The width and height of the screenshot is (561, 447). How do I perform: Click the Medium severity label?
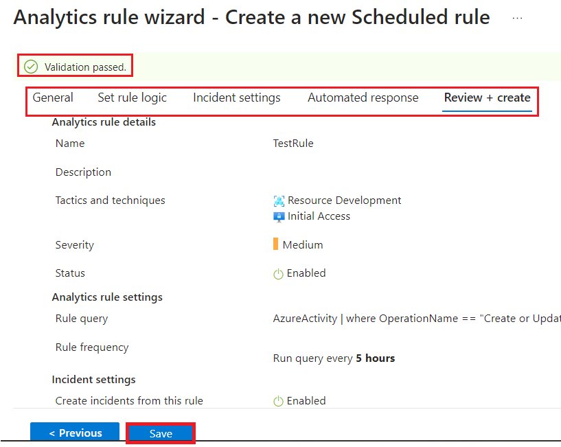coord(302,245)
